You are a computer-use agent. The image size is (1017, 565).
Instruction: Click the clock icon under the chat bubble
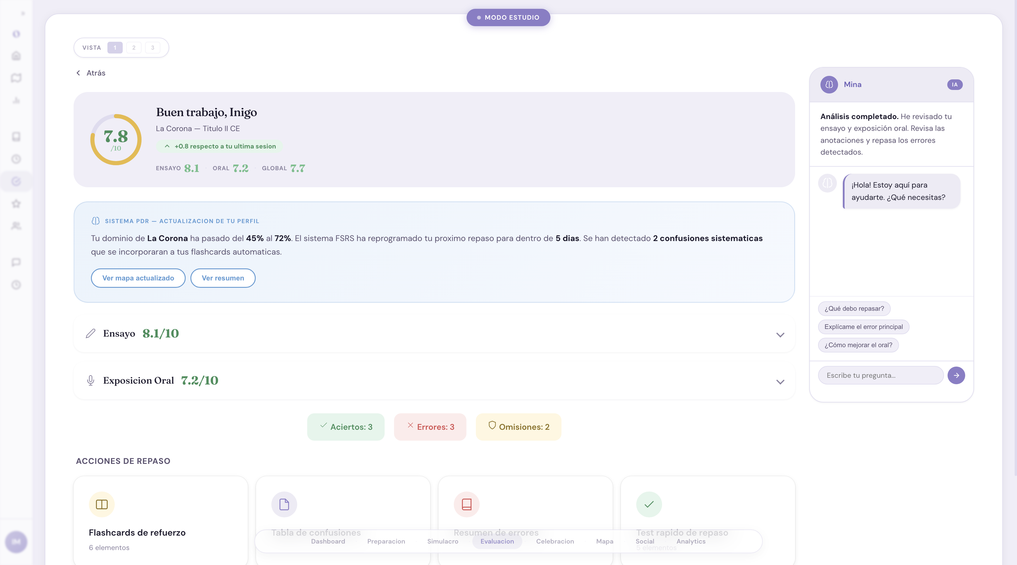[16, 285]
